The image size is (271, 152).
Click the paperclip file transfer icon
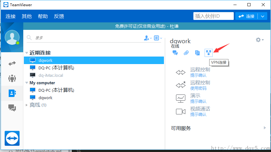186,53
